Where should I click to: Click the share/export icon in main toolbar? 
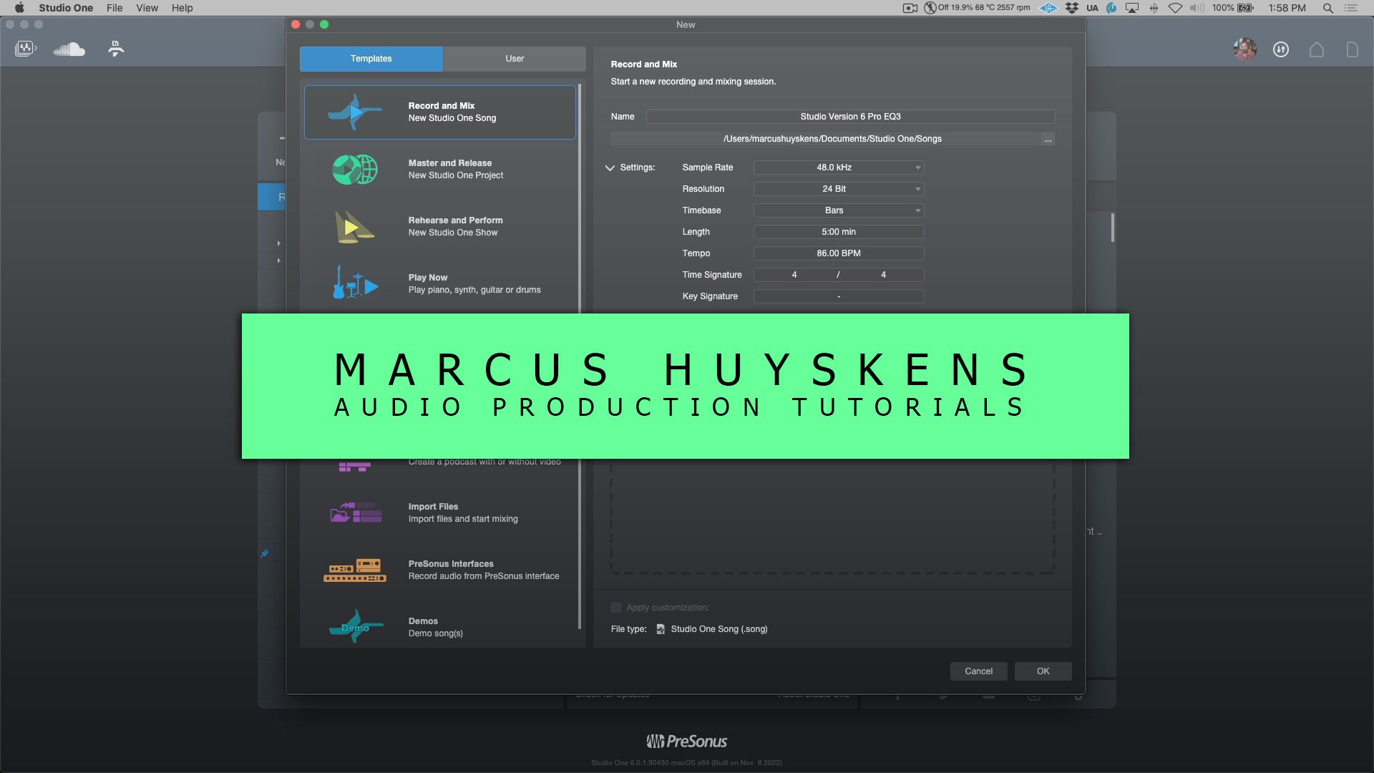pos(116,49)
